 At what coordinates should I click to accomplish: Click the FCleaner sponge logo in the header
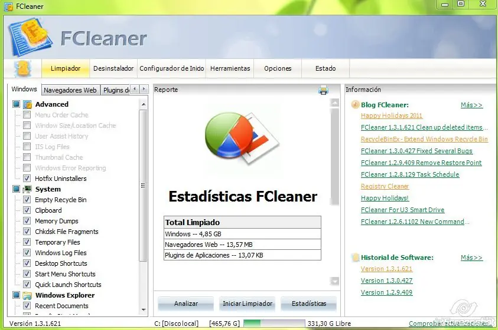31,37
